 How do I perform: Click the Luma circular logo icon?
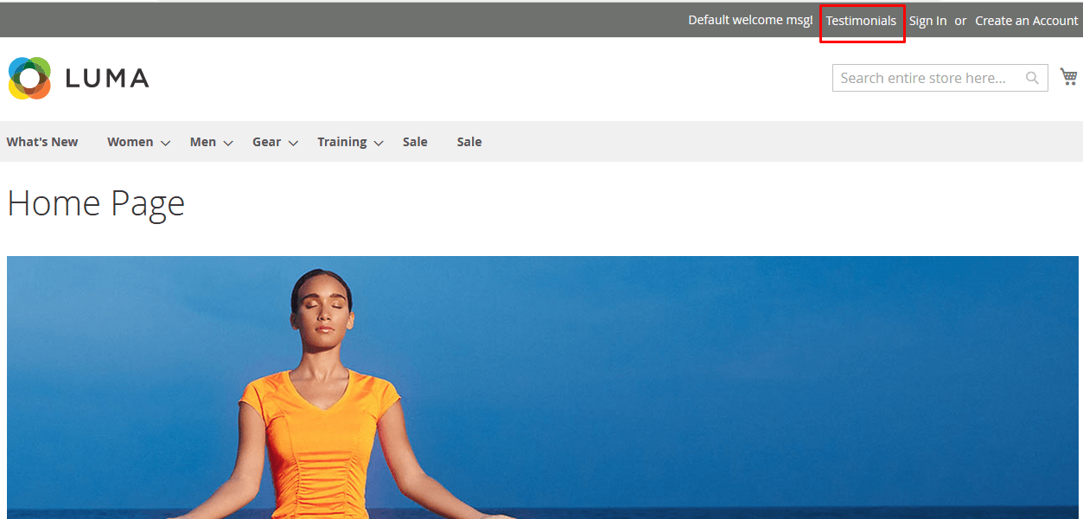30,78
